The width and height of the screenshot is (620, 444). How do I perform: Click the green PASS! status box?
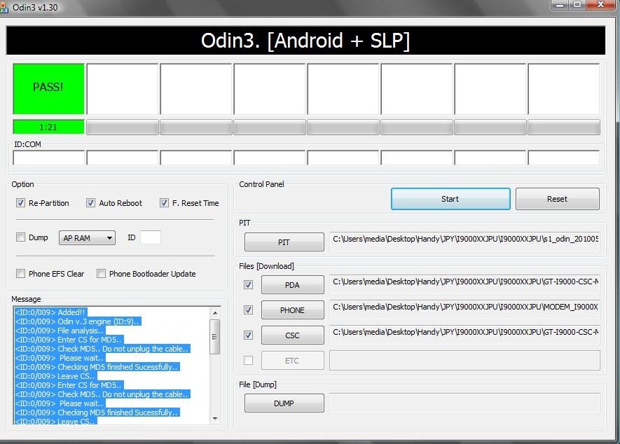48,88
